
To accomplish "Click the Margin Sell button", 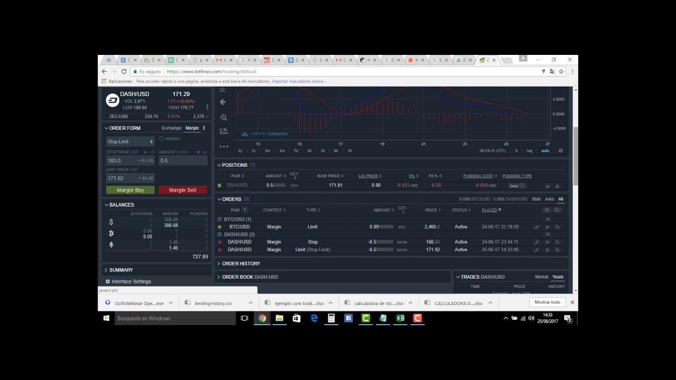I will (x=183, y=190).
